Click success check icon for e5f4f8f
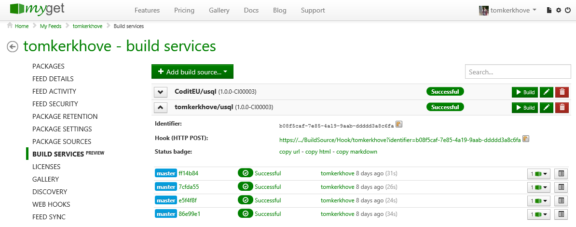This screenshot has width=576, height=227. pyautogui.click(x=246, y=200)
